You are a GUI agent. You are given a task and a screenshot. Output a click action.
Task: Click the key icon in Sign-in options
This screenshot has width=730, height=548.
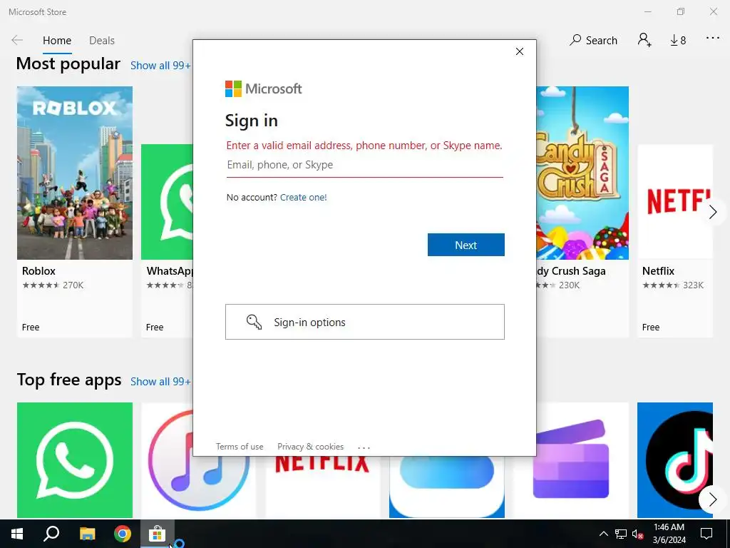255,322
